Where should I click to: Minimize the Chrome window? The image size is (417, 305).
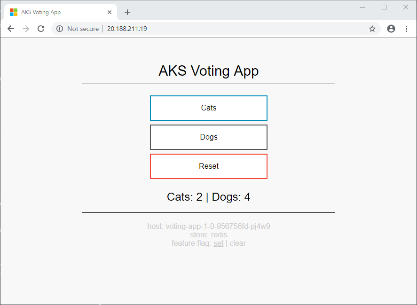point(363,7)
